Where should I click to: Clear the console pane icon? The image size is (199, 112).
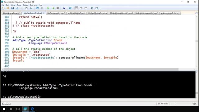(31, 8)
